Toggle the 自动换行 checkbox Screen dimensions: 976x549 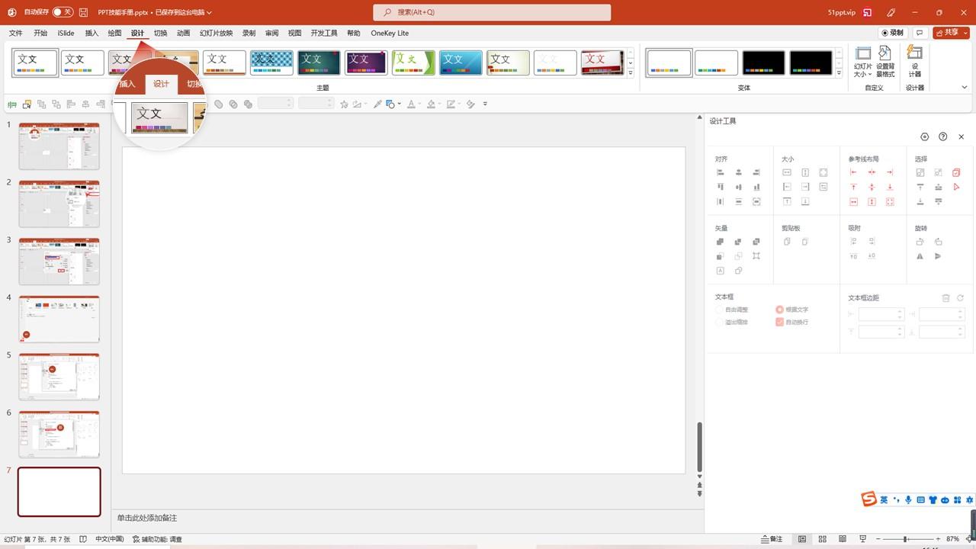pos(779,322)
